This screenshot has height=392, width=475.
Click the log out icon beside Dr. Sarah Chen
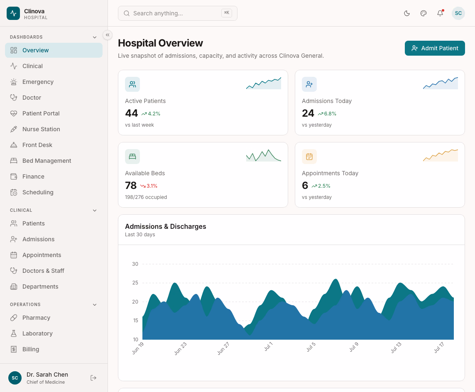[93, 378]
